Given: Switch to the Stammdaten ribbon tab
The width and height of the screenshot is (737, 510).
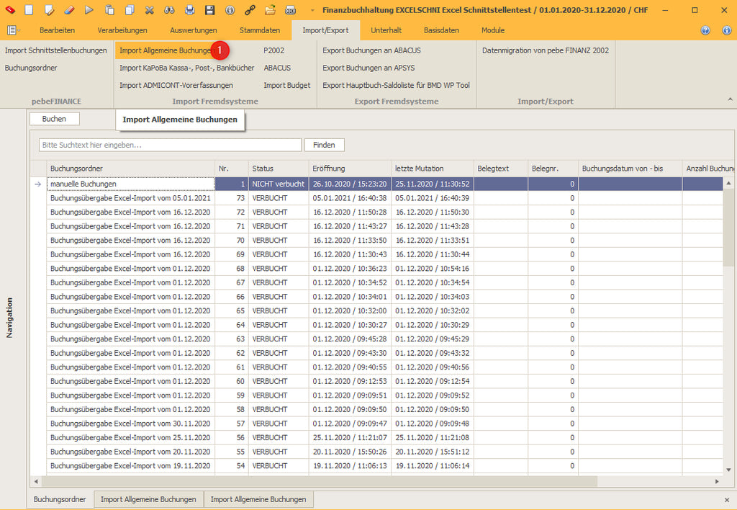Looking at the screenshot, I should click(260, 30).
